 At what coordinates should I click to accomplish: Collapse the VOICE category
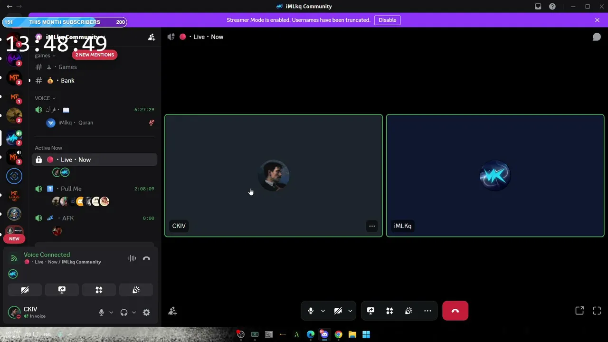coord(45,98)
